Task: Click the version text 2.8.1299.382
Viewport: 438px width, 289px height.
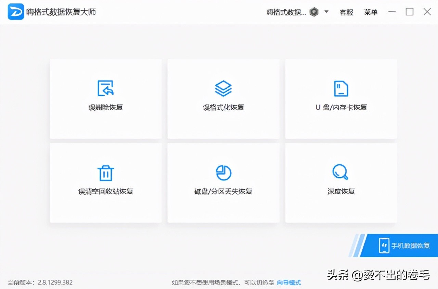Action: pyautogui.click(x=55, y=282)
